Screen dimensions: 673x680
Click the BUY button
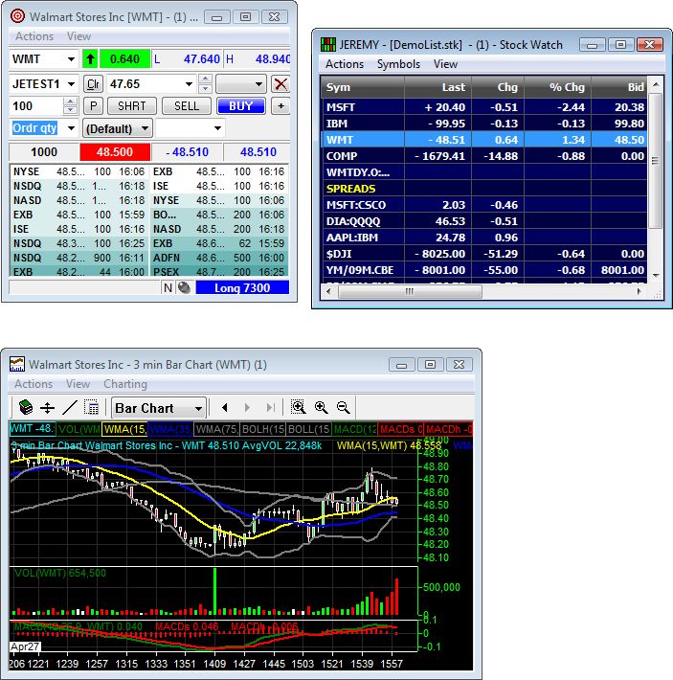coord(240,105)
